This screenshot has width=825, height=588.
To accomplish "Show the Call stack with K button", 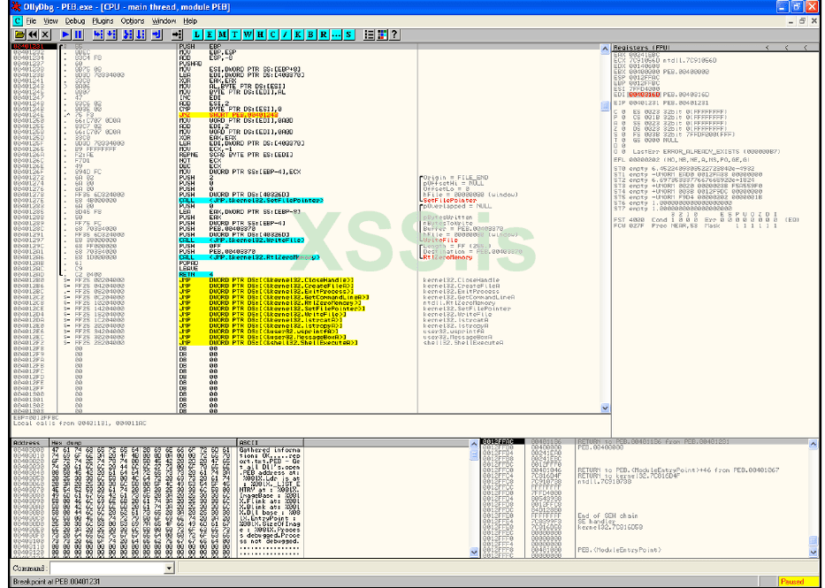I will pyautogui.click(x=298, y=34).
